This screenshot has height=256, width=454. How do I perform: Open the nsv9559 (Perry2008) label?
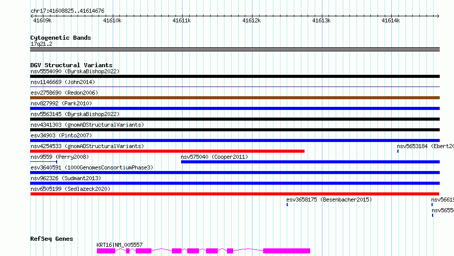tap(60, 157)
